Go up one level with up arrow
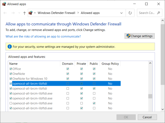The height and width of the screenshot is (123, 165). (x=24, y=13)
